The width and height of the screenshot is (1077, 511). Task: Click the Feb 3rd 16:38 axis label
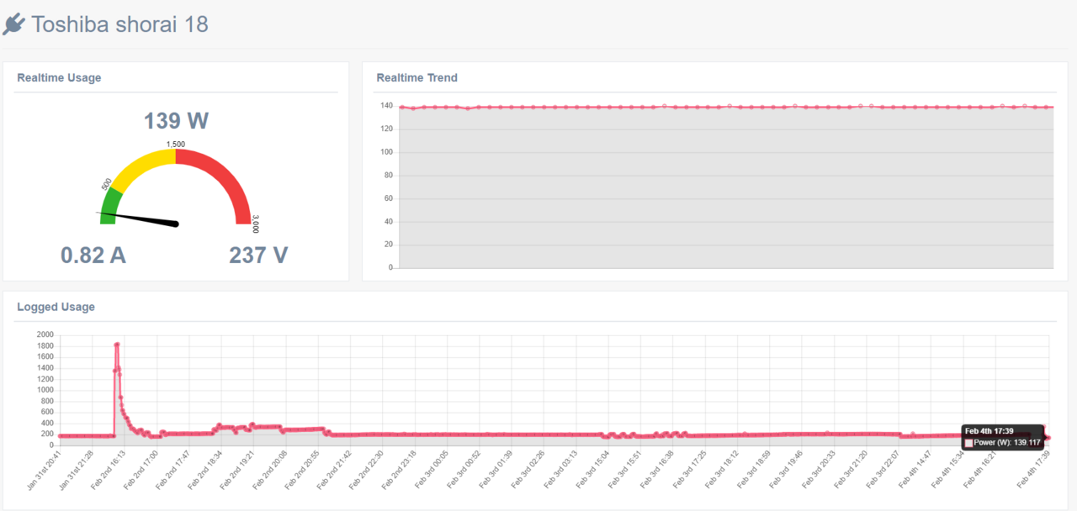[x=659, y=471]
